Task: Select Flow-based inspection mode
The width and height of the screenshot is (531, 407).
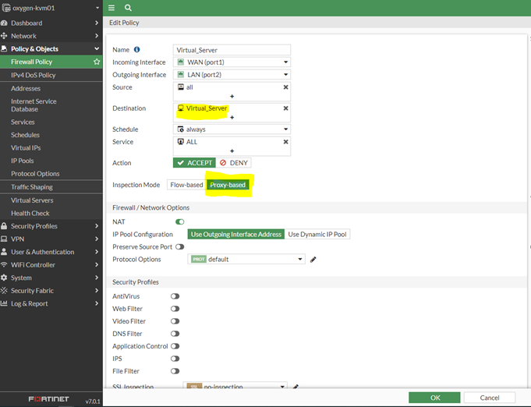Action: point(186,185)
